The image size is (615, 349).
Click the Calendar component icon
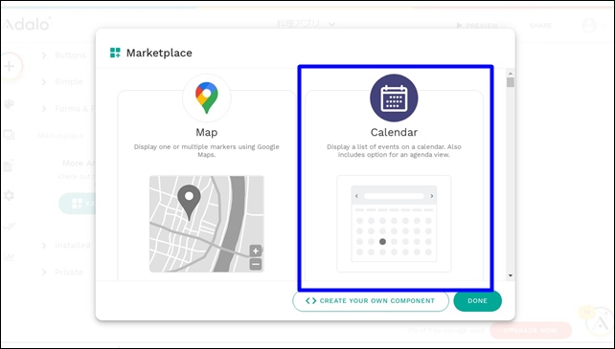click(x=394, y=98)
